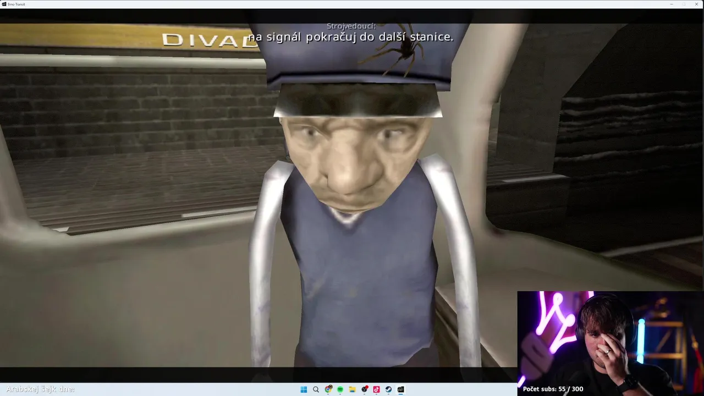704x396 pixels.
Task: Select the active Brno Transit taskbar icon
Action: 400,389
